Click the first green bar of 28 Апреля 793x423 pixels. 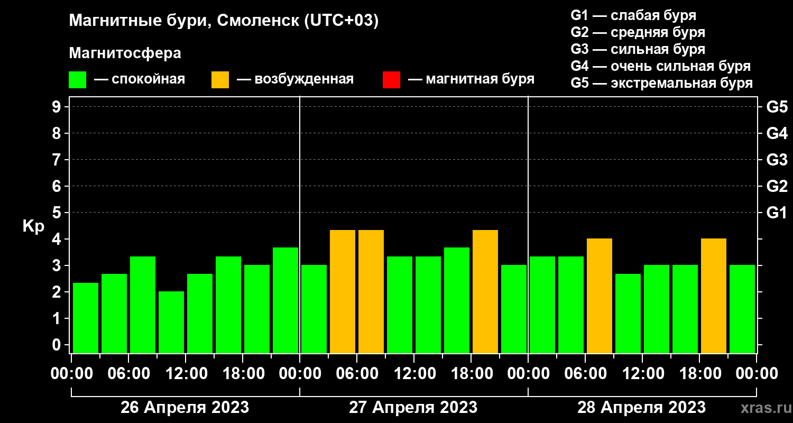point(542,305)
